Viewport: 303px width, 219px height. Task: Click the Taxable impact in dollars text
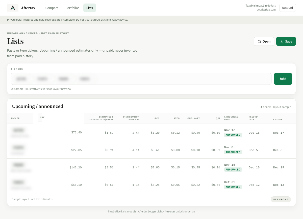[x=261, y=6]
